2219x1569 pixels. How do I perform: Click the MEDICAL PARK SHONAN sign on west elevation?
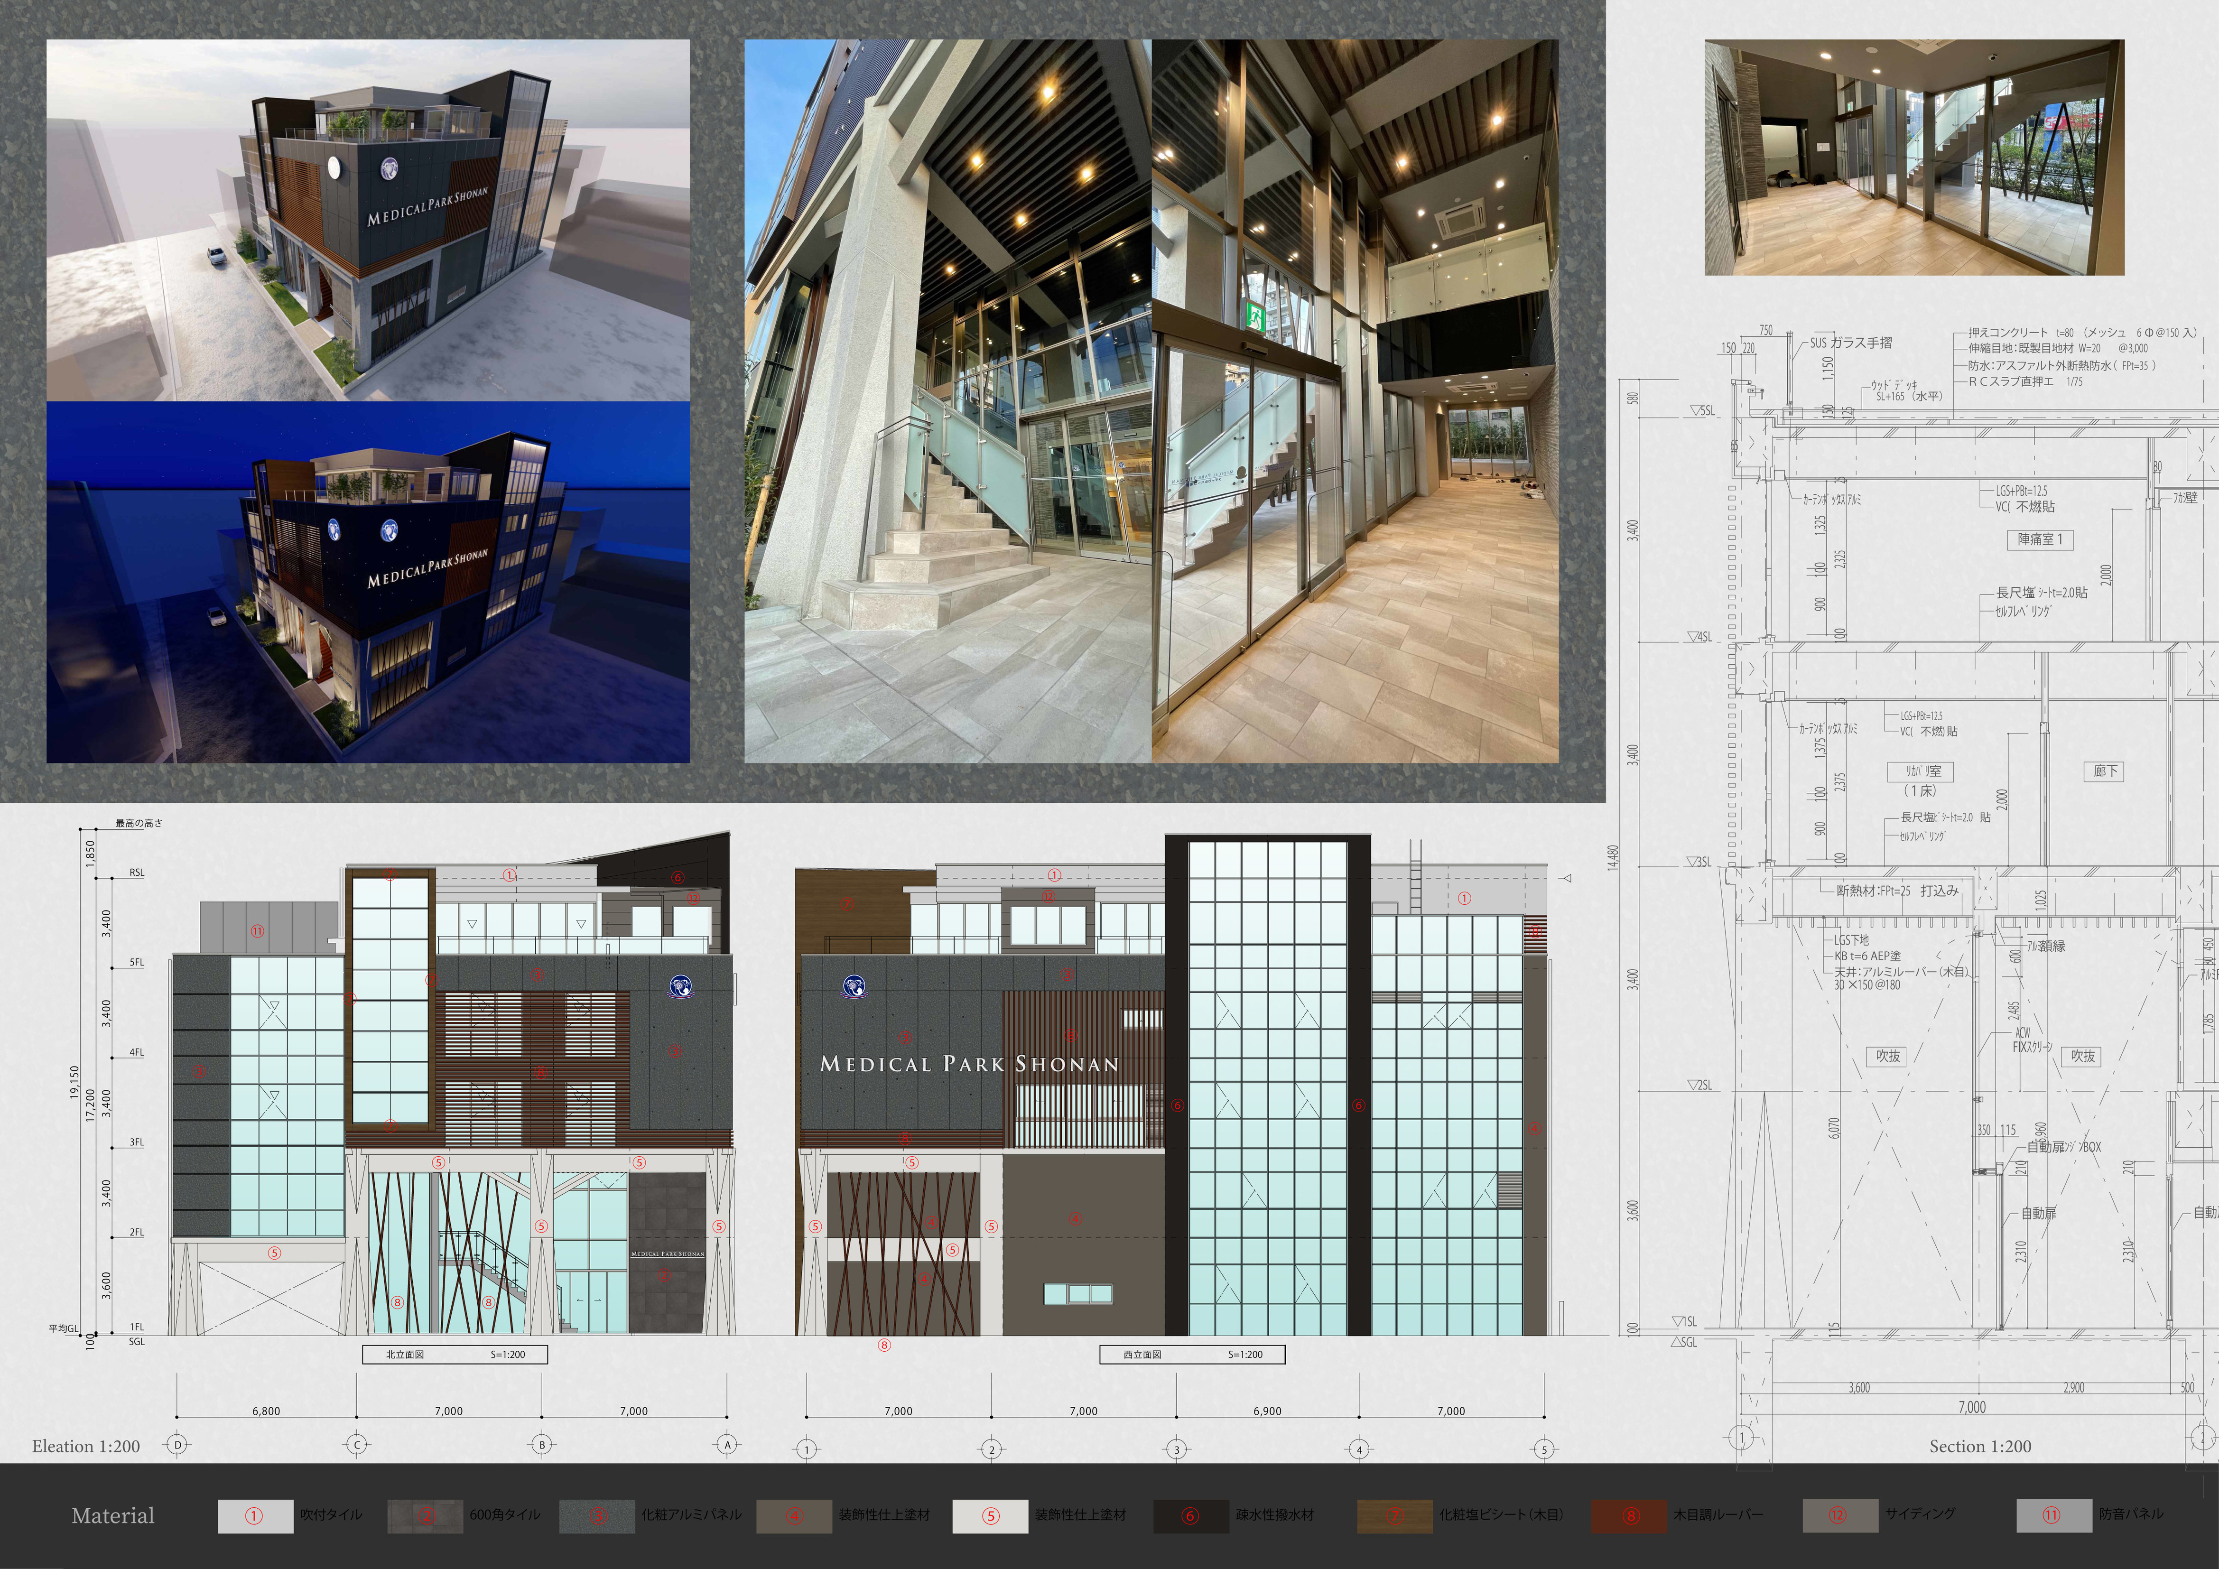(969, 1064)
